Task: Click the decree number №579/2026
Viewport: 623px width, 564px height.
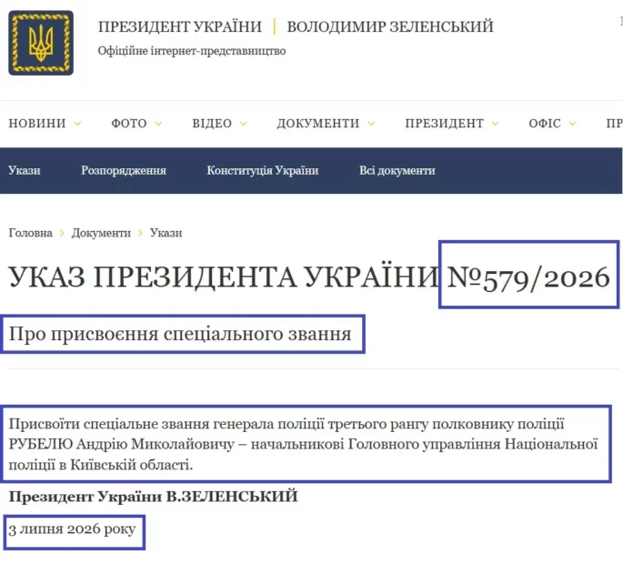Action: pyautogui.click(x=528, y=277)
